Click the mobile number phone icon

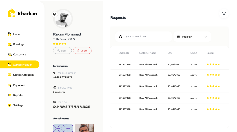click(x=55, y=73)
